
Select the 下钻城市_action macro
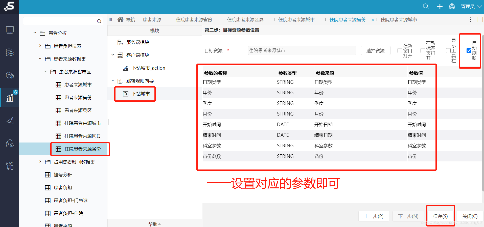pyautogui.click(x=148, y=68)
